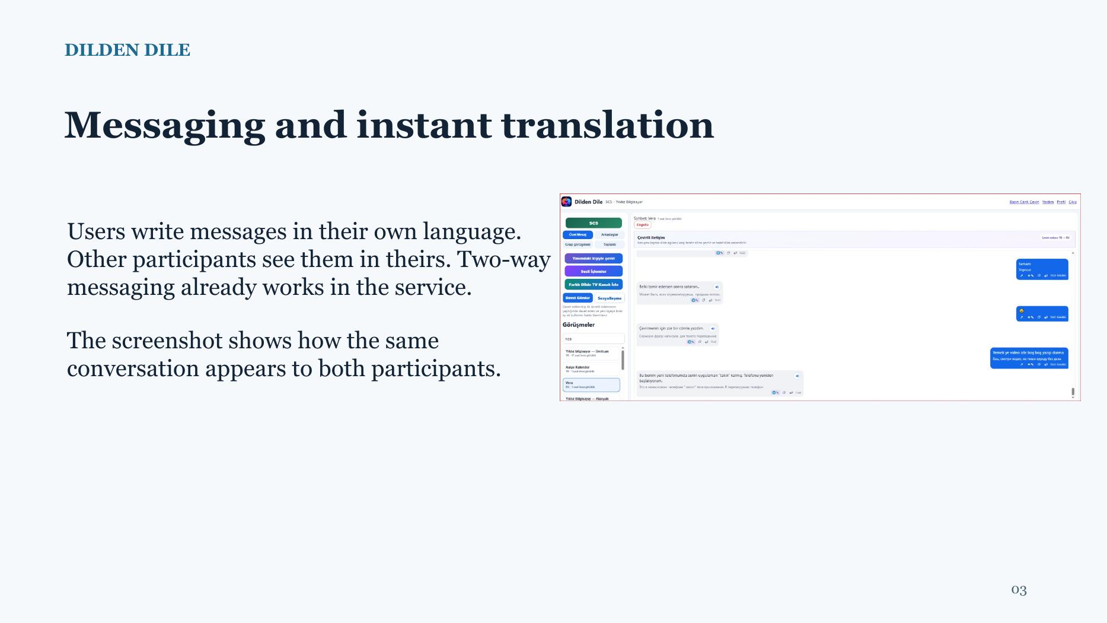Image resolution: width=1107 pixels, height=623 pixels.
Task: Reply to the 'Çevirmenin için zor' message
Action: (706, 342)
